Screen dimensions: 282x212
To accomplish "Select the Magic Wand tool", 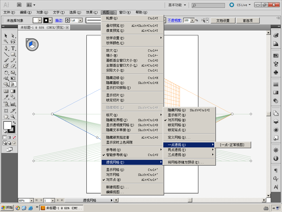I will point(6,41).
